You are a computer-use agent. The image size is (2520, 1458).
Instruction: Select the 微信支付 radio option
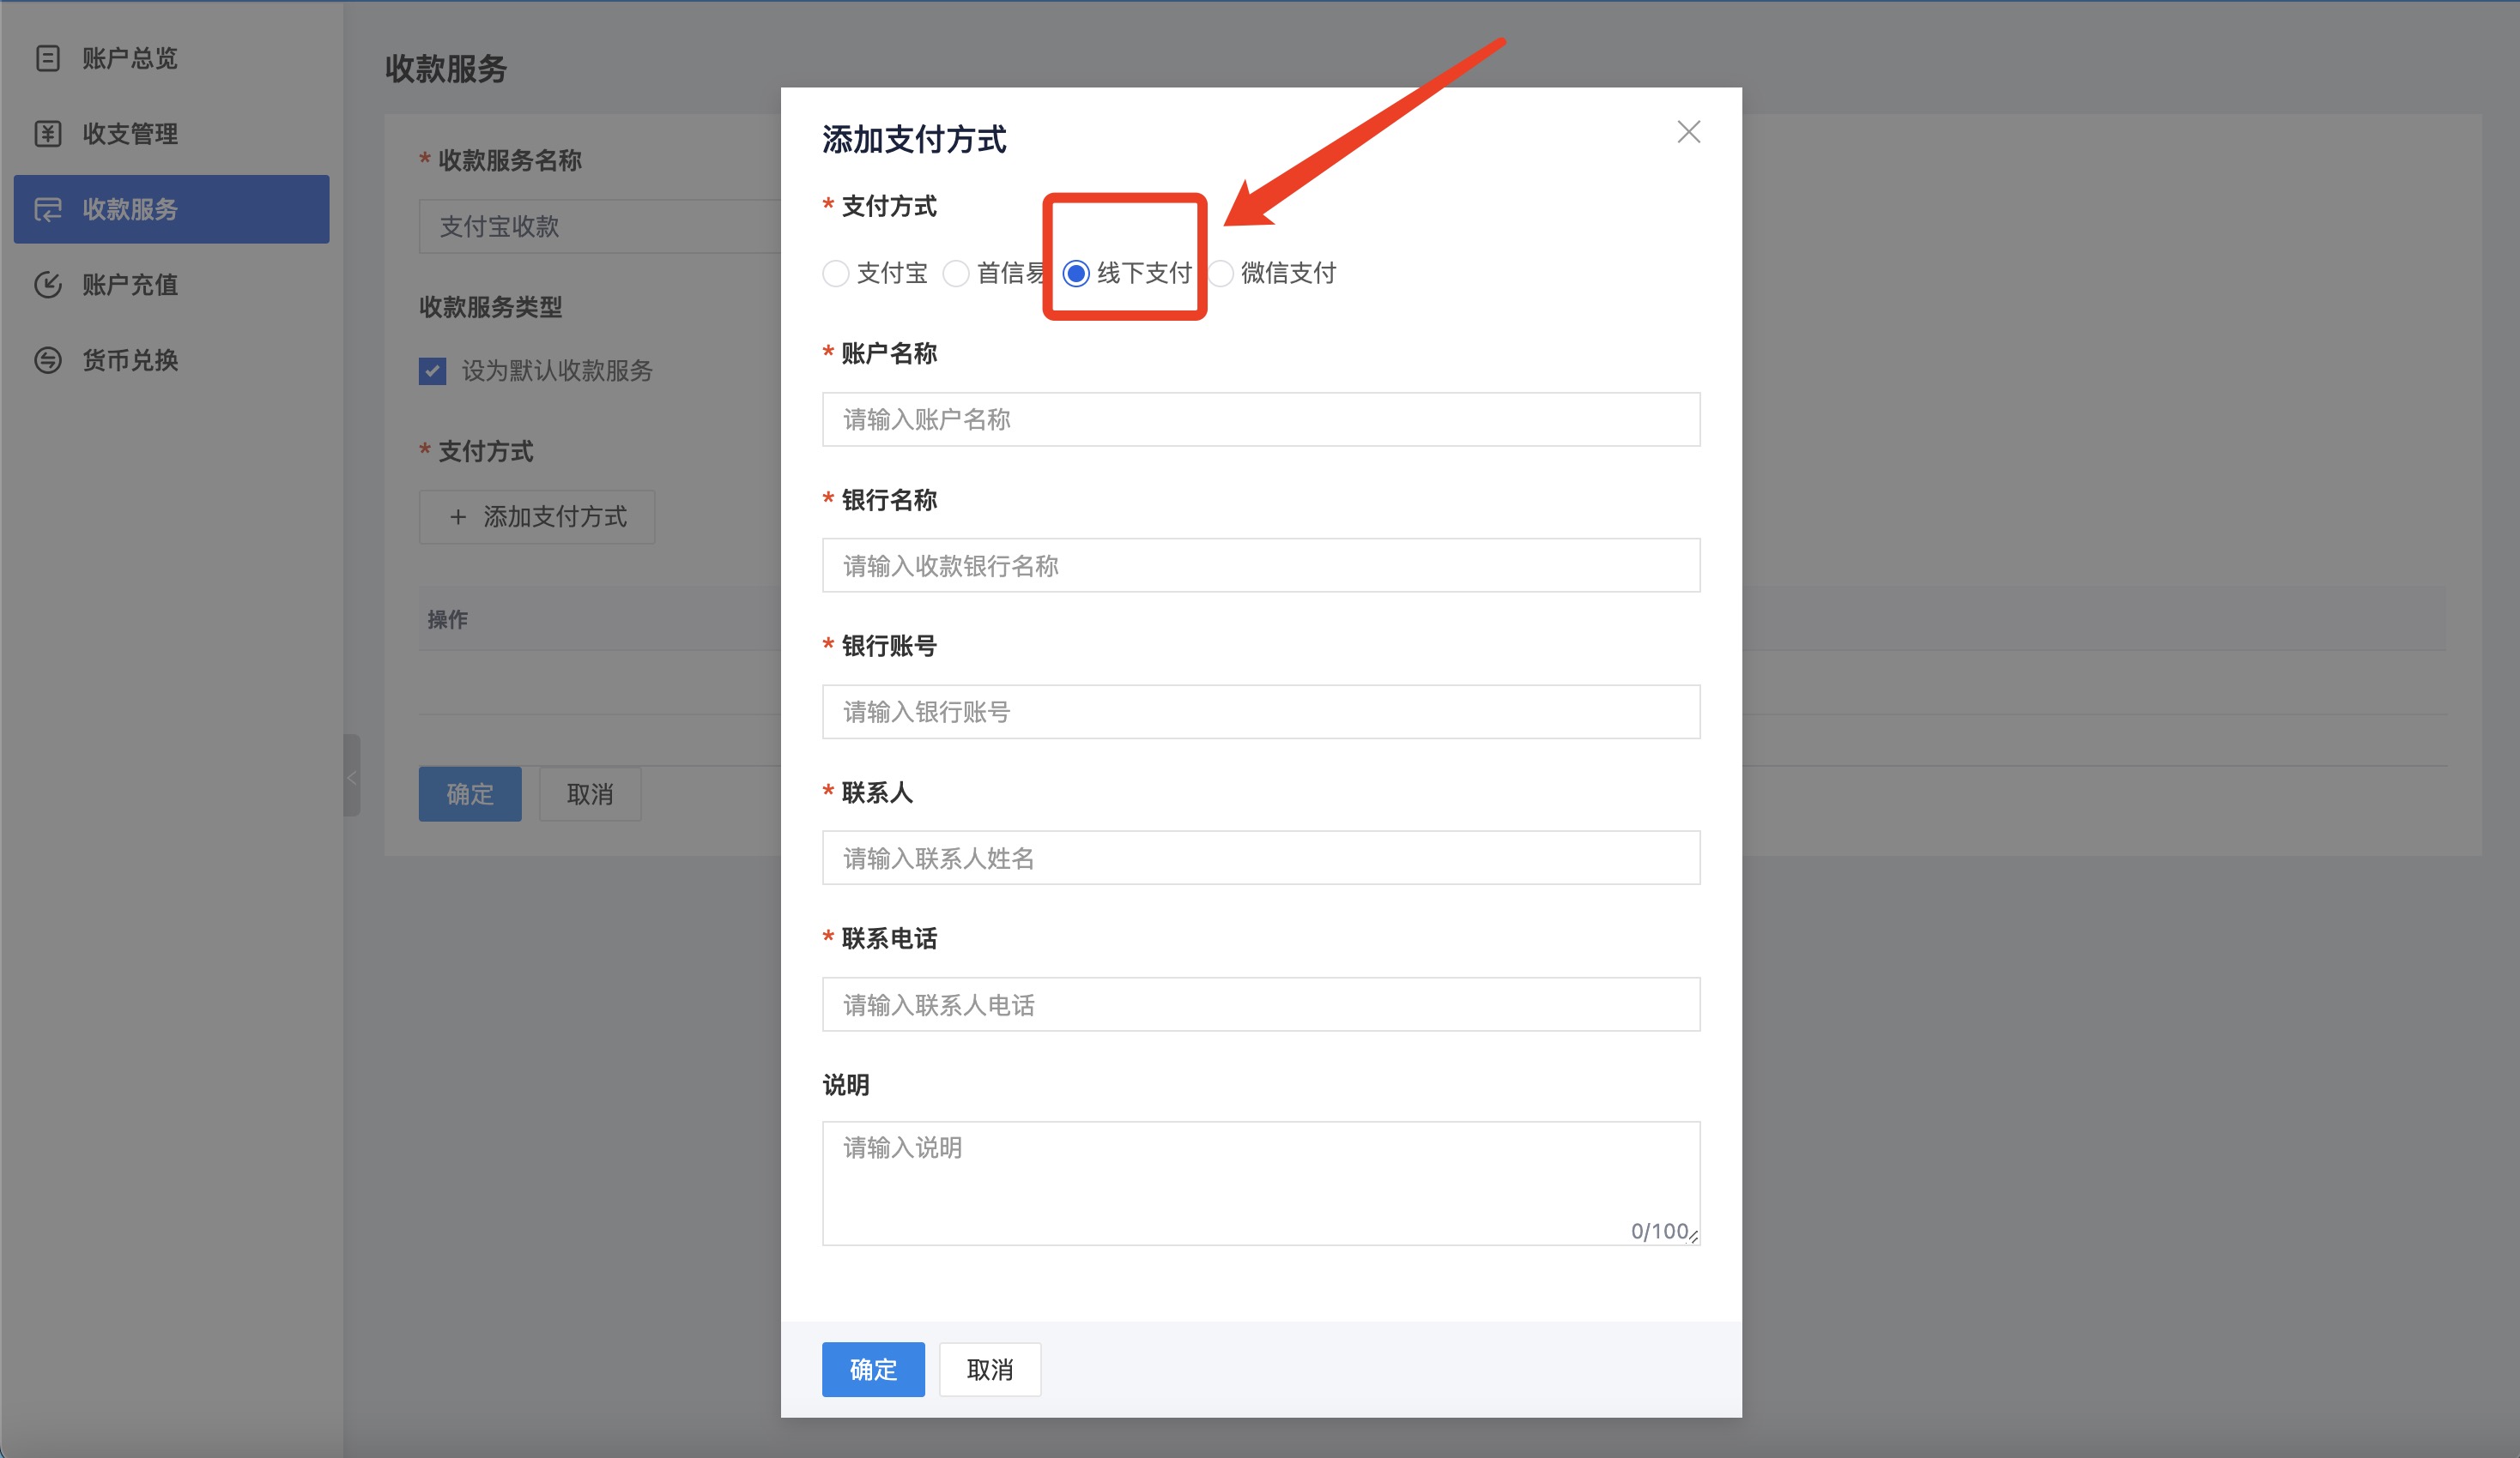[x=1220, y=273]
